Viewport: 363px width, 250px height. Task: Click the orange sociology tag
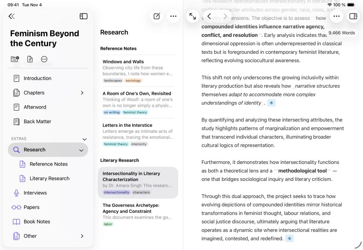133,80
